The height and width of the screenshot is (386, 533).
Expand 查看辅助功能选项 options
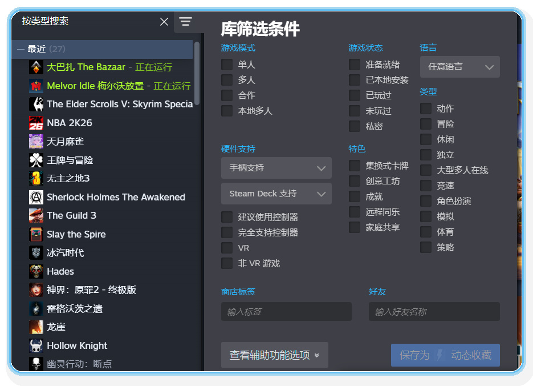click(x=274, y=355)
